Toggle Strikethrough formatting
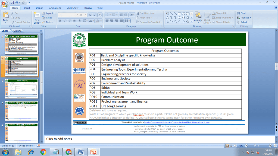Viewport: 278px width, 156px height. tap(75, 21)
